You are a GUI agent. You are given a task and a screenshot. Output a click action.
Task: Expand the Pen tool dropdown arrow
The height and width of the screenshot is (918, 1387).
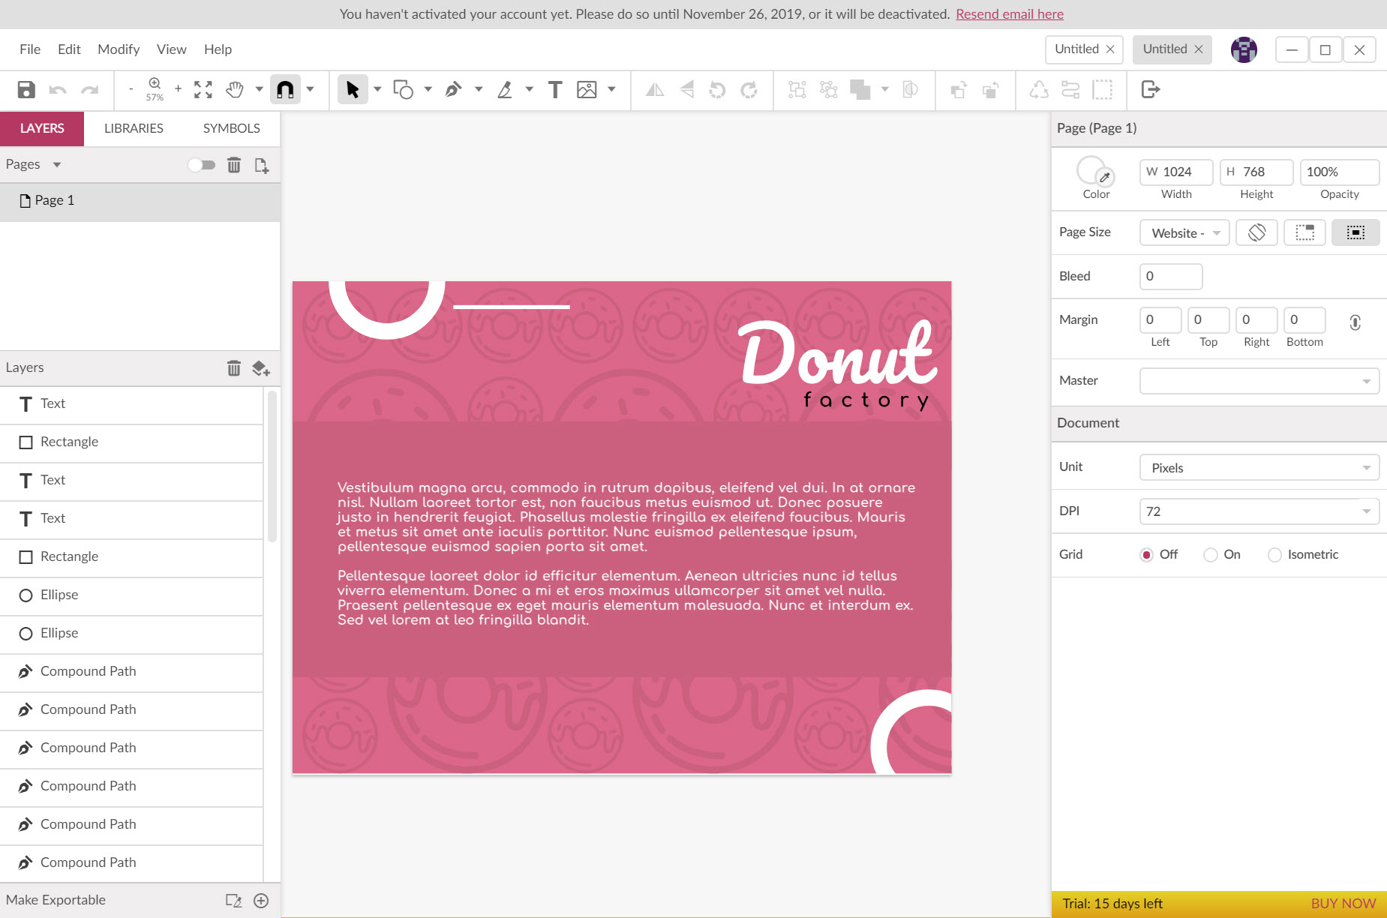[479, 90]
